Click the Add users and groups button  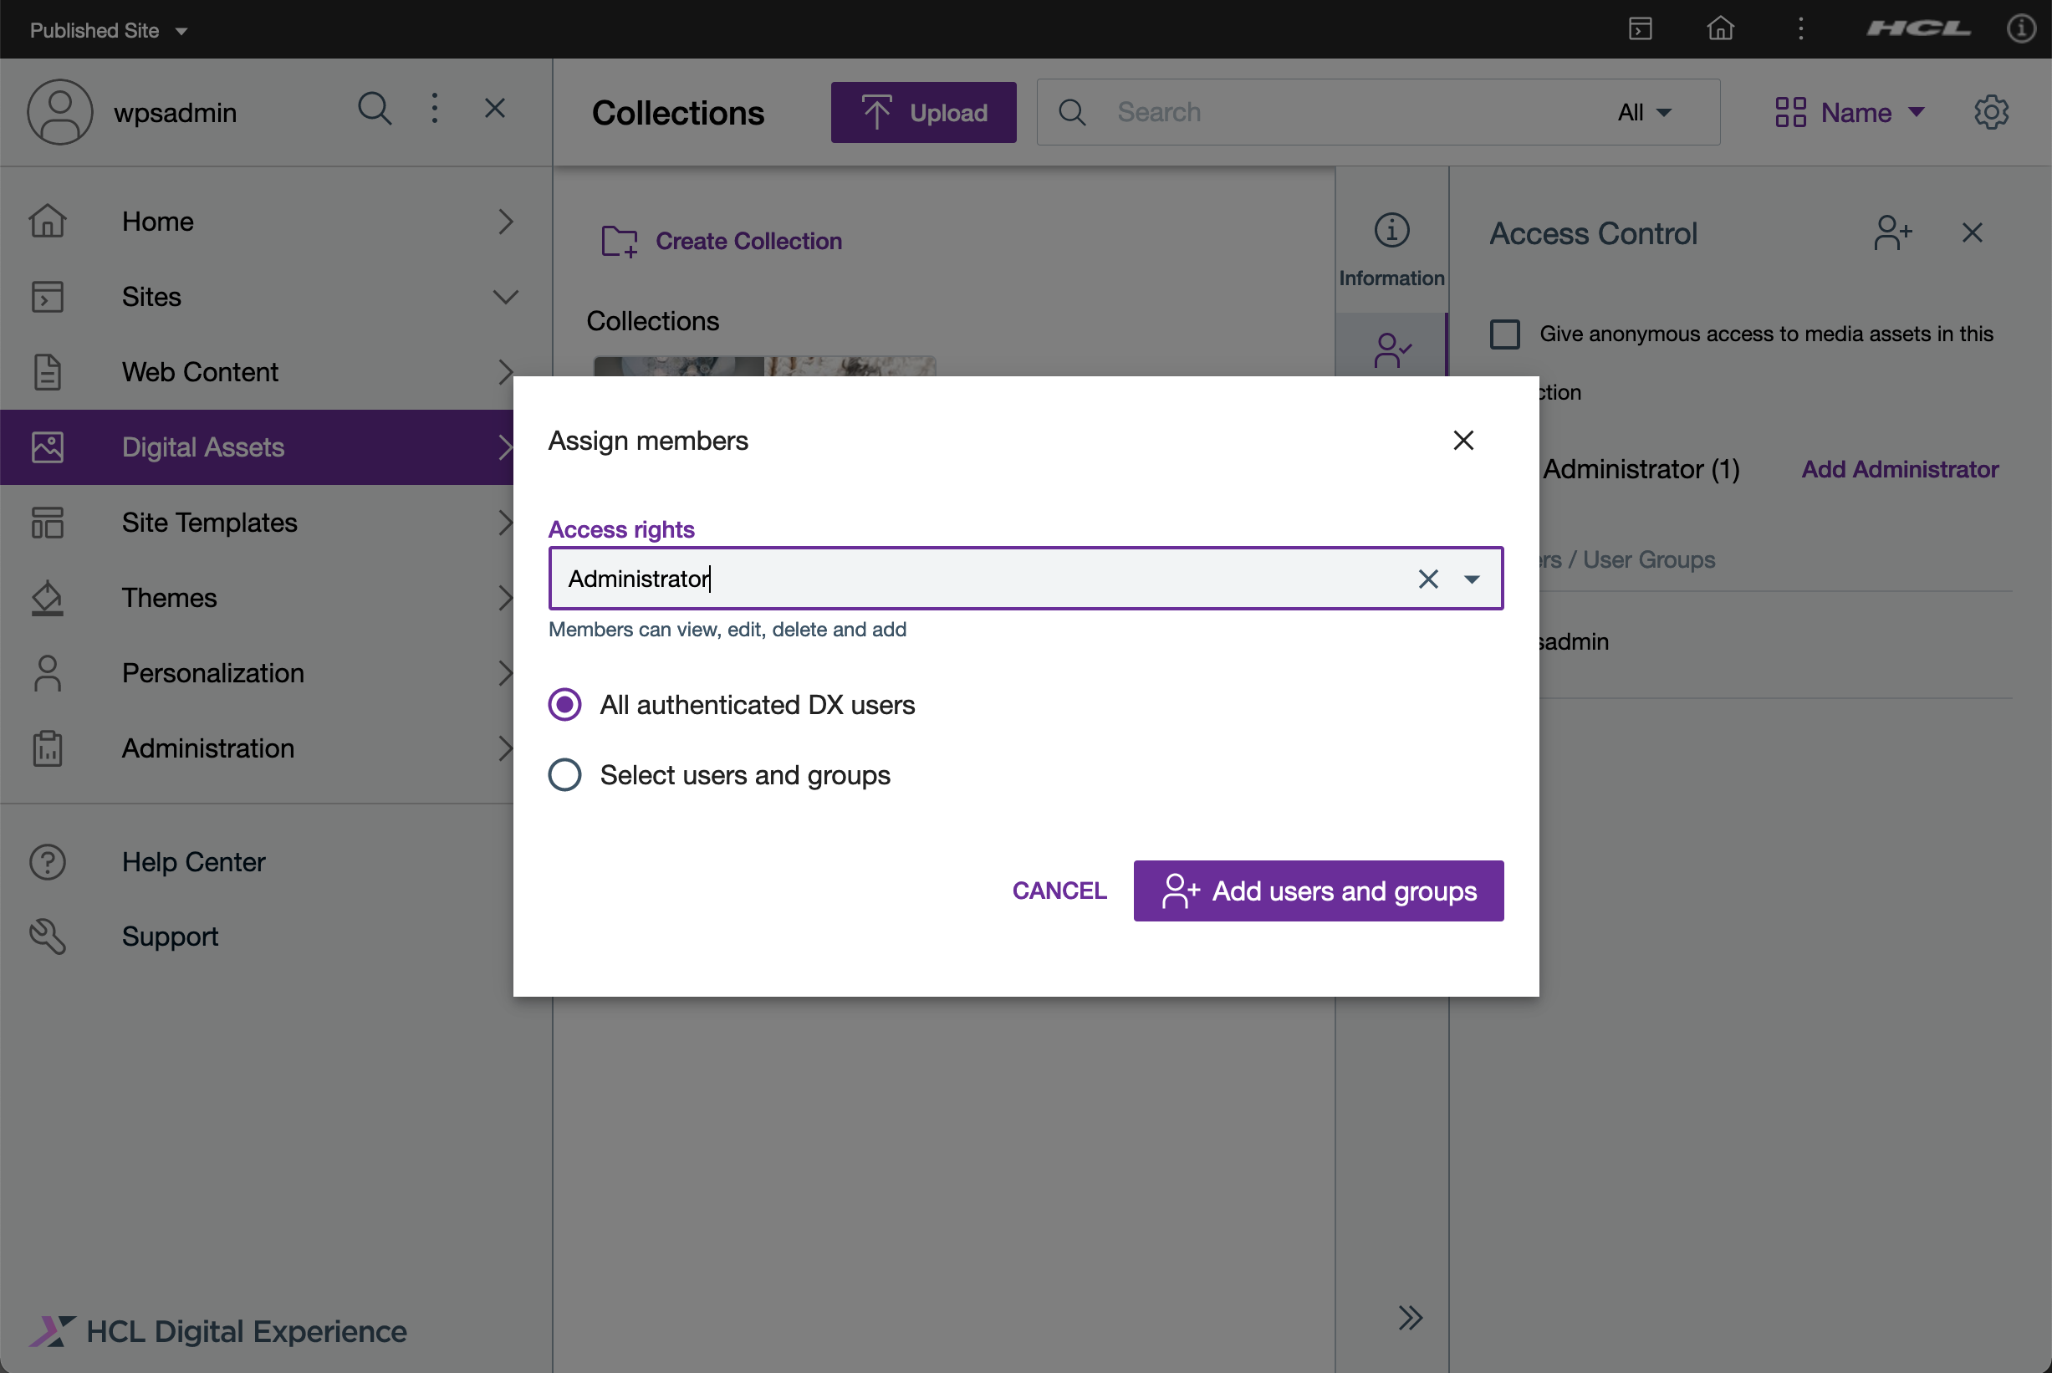pos(1318,891)
